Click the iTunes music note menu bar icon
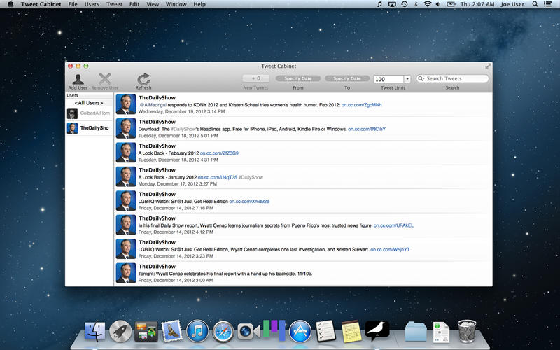This screenshot has height=350, width=560. (x=379, y=4)
